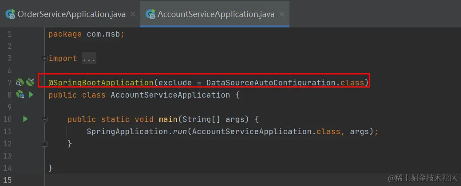The height and width of the screenshot is (186, 461).
Task: Click the run method call on line 11
Action: click(180, 132)
